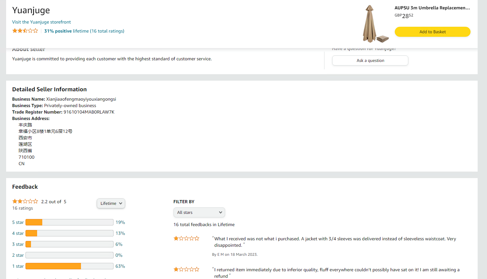
Task: Click the one-star rating on the fluff review
Action: 186,269
